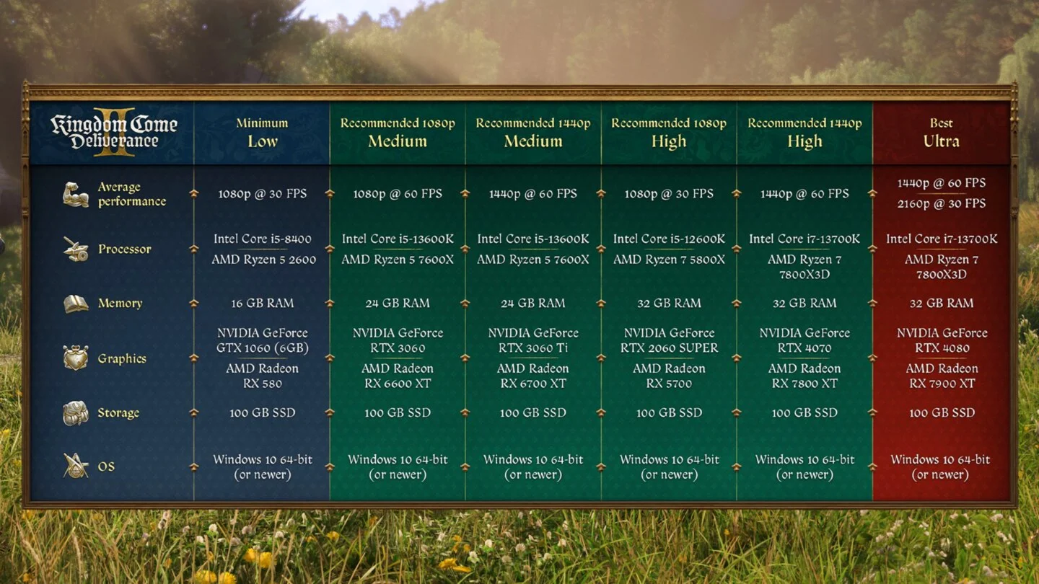Image resolution: width=1039 pixels, height=584 pixels.
Task: Click Windows 10 64-bit in Ultra column
Action: coord(940,467)
